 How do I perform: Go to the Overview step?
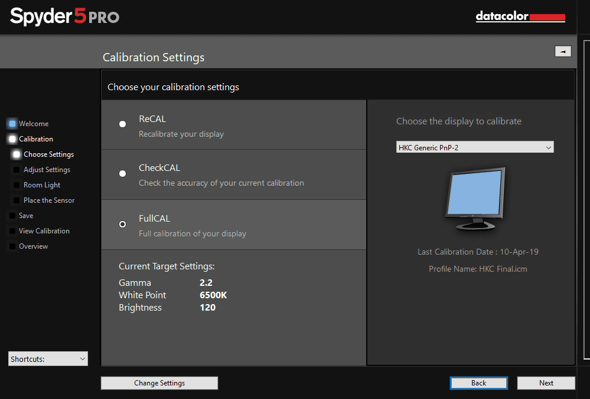point(33,246)
